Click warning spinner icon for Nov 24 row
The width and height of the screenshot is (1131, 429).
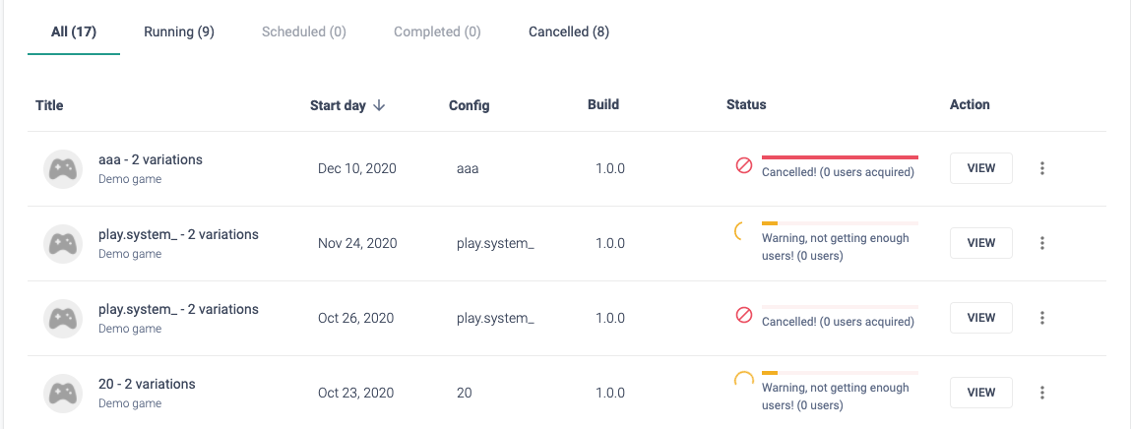[739, 232]
